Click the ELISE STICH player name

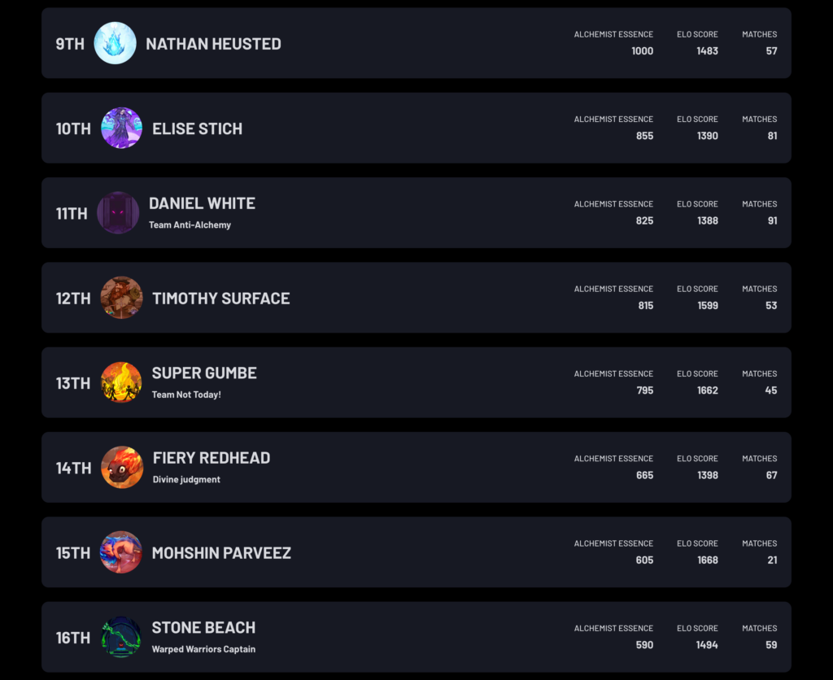[x=197, y=129]
